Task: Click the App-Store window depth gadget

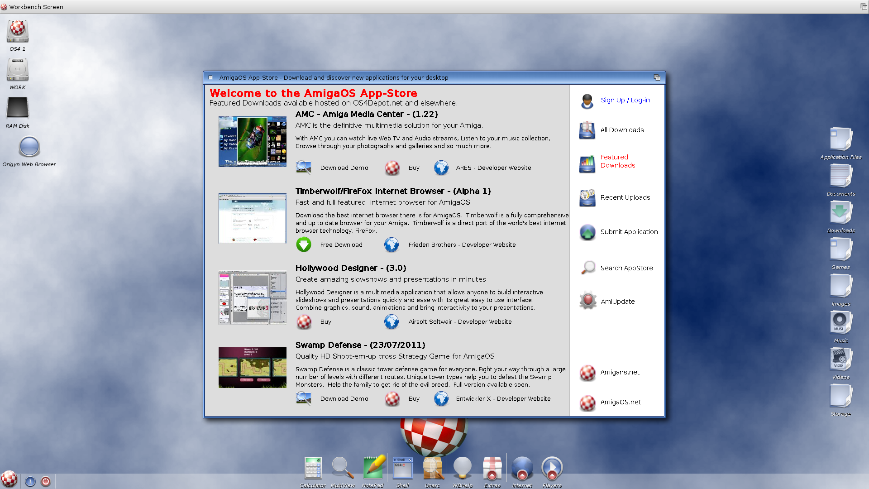Action: tap(657, 77)
